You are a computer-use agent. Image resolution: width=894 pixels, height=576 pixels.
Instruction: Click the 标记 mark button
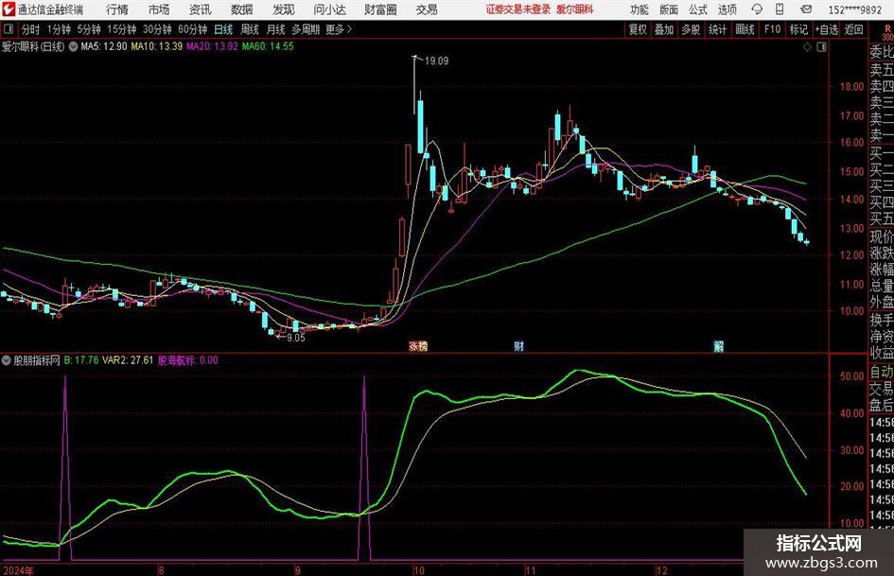(798, 29)
